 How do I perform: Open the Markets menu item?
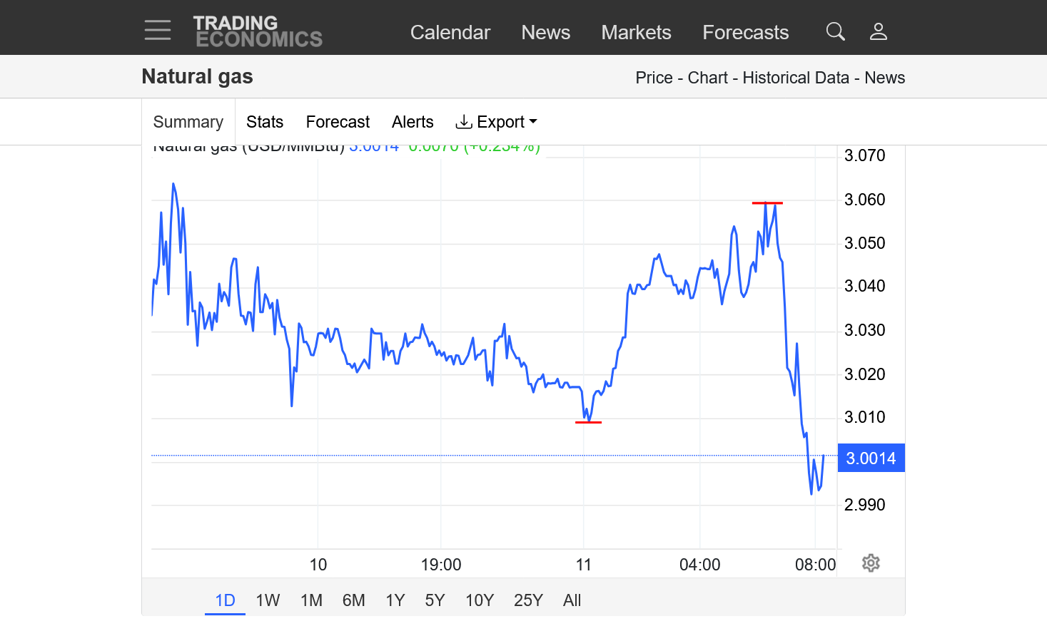(636, 32)
